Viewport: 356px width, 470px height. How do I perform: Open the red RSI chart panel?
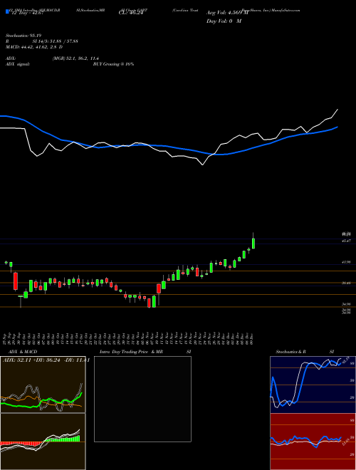coord(313,442)
